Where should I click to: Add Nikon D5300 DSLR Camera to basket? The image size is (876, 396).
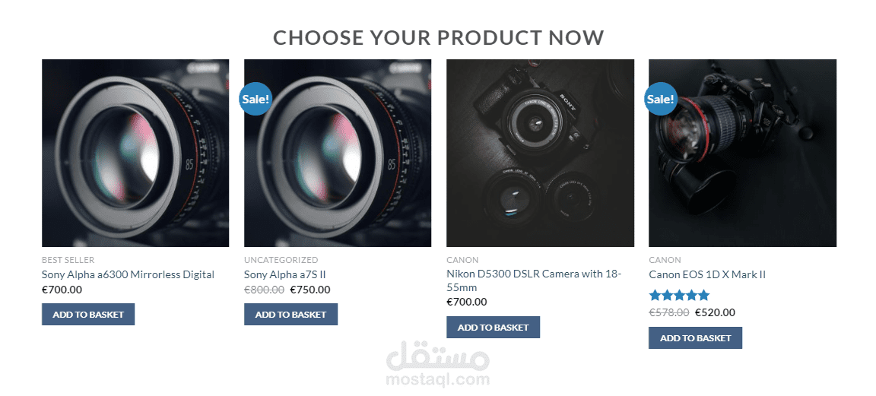coord(493,328)
